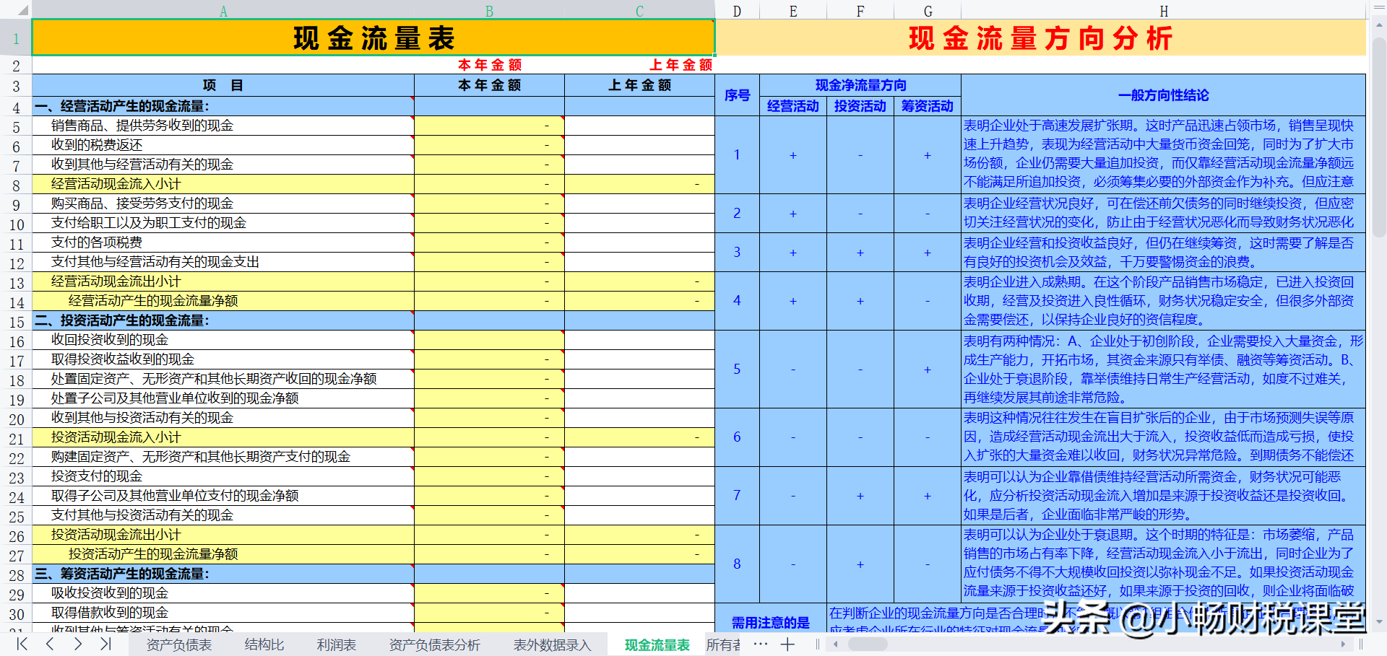Select row 27 header
The height and width of the screenshot is (656, 1387).
point(16,555)
